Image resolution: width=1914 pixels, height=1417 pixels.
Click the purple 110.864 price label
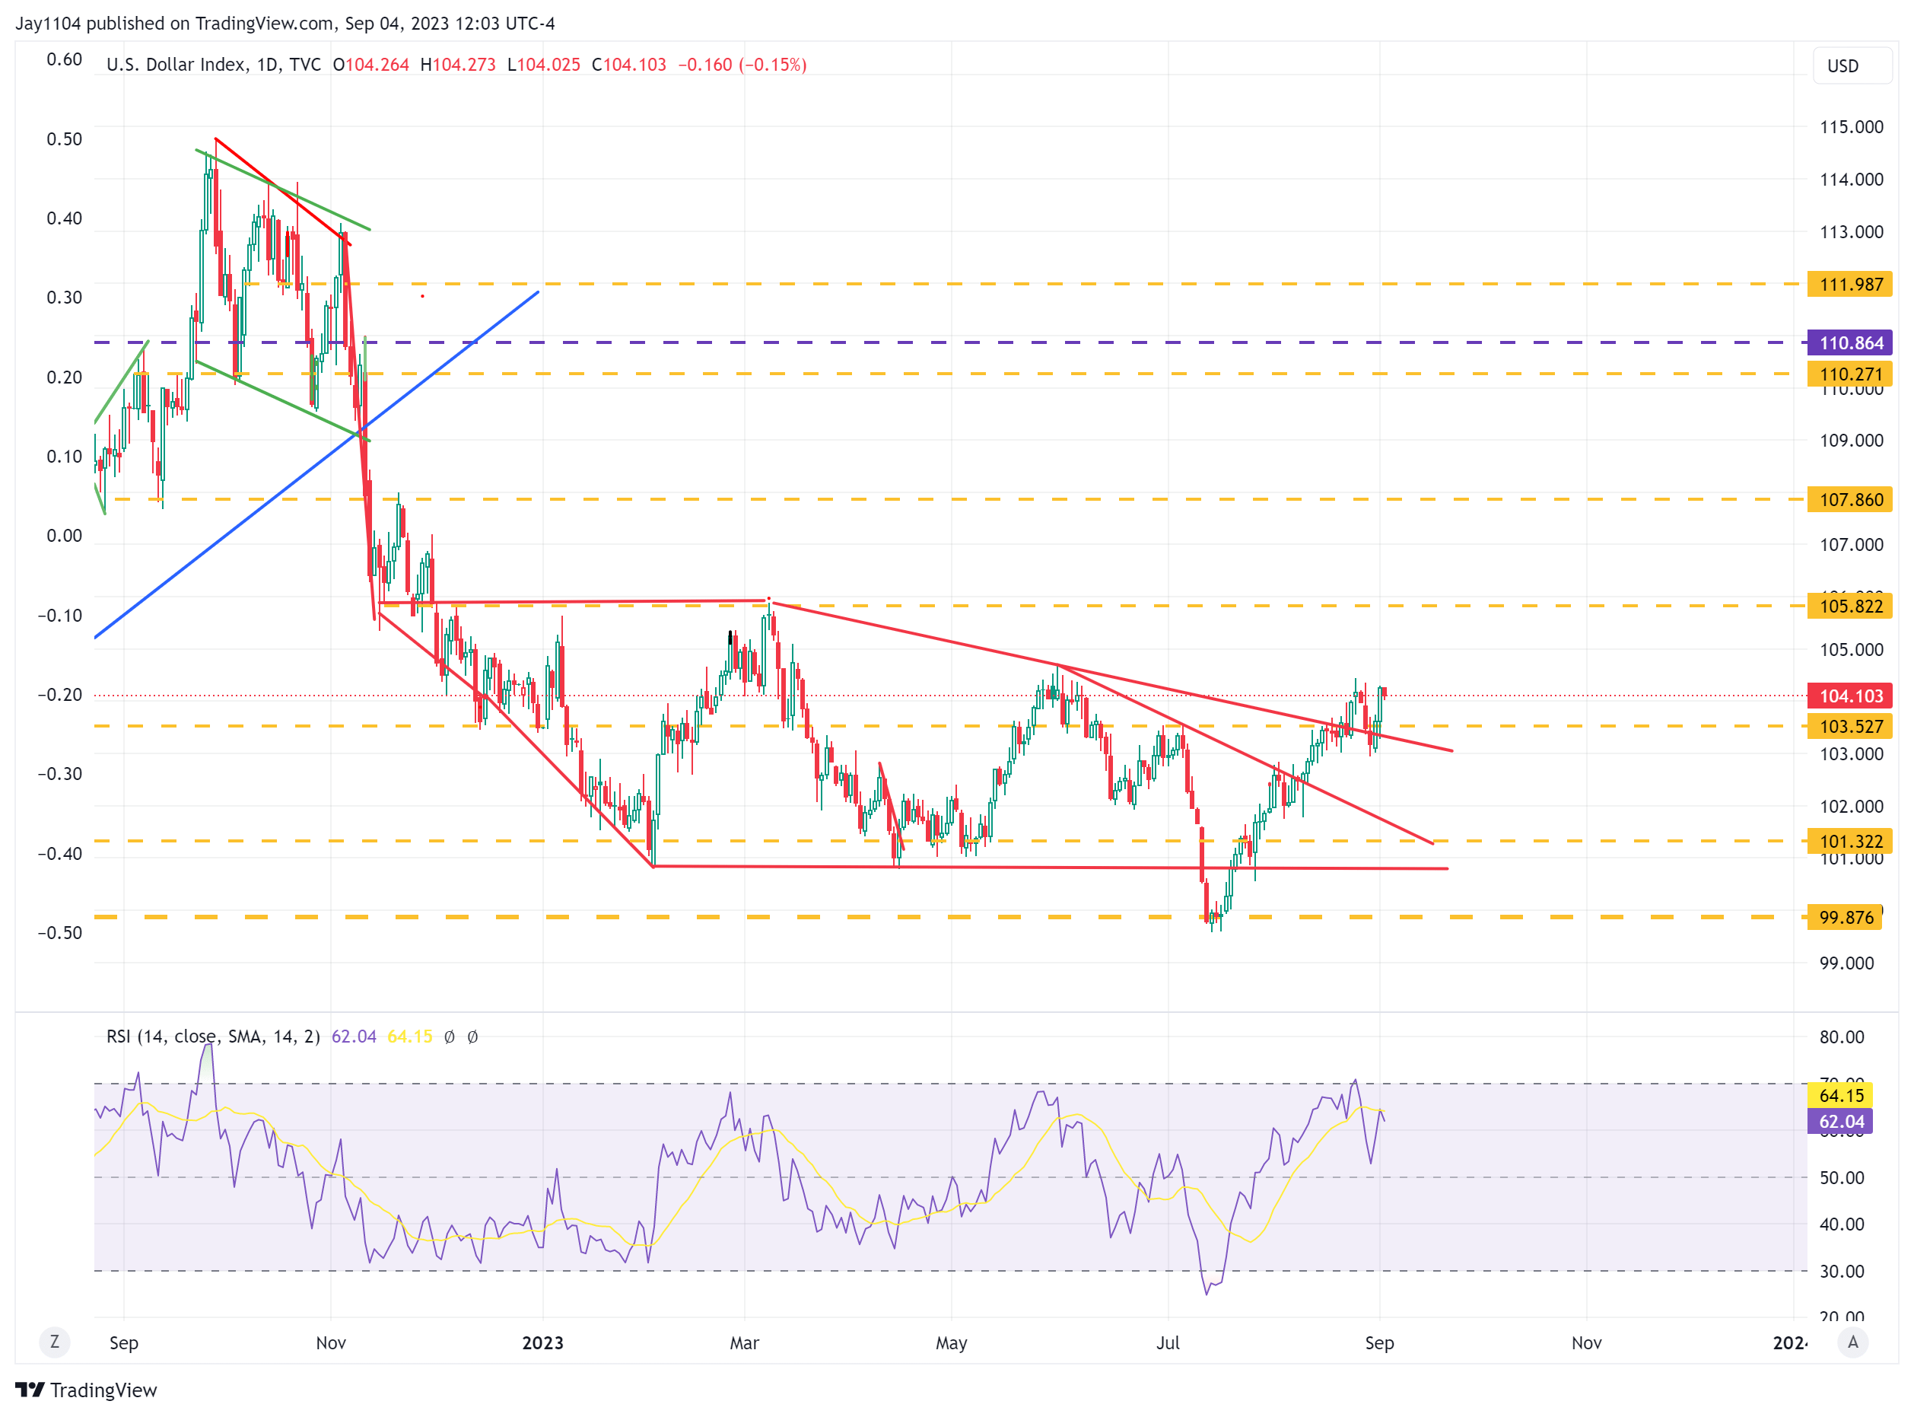pyautogui.click(x=1849, y=342)
